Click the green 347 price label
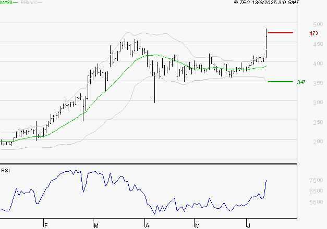This screenshot has width=327, height=229. pyautogui.click(x=301, y=82)
